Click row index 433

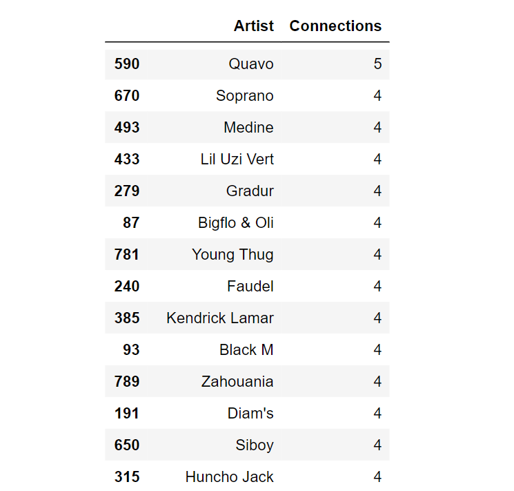(127, 160)
